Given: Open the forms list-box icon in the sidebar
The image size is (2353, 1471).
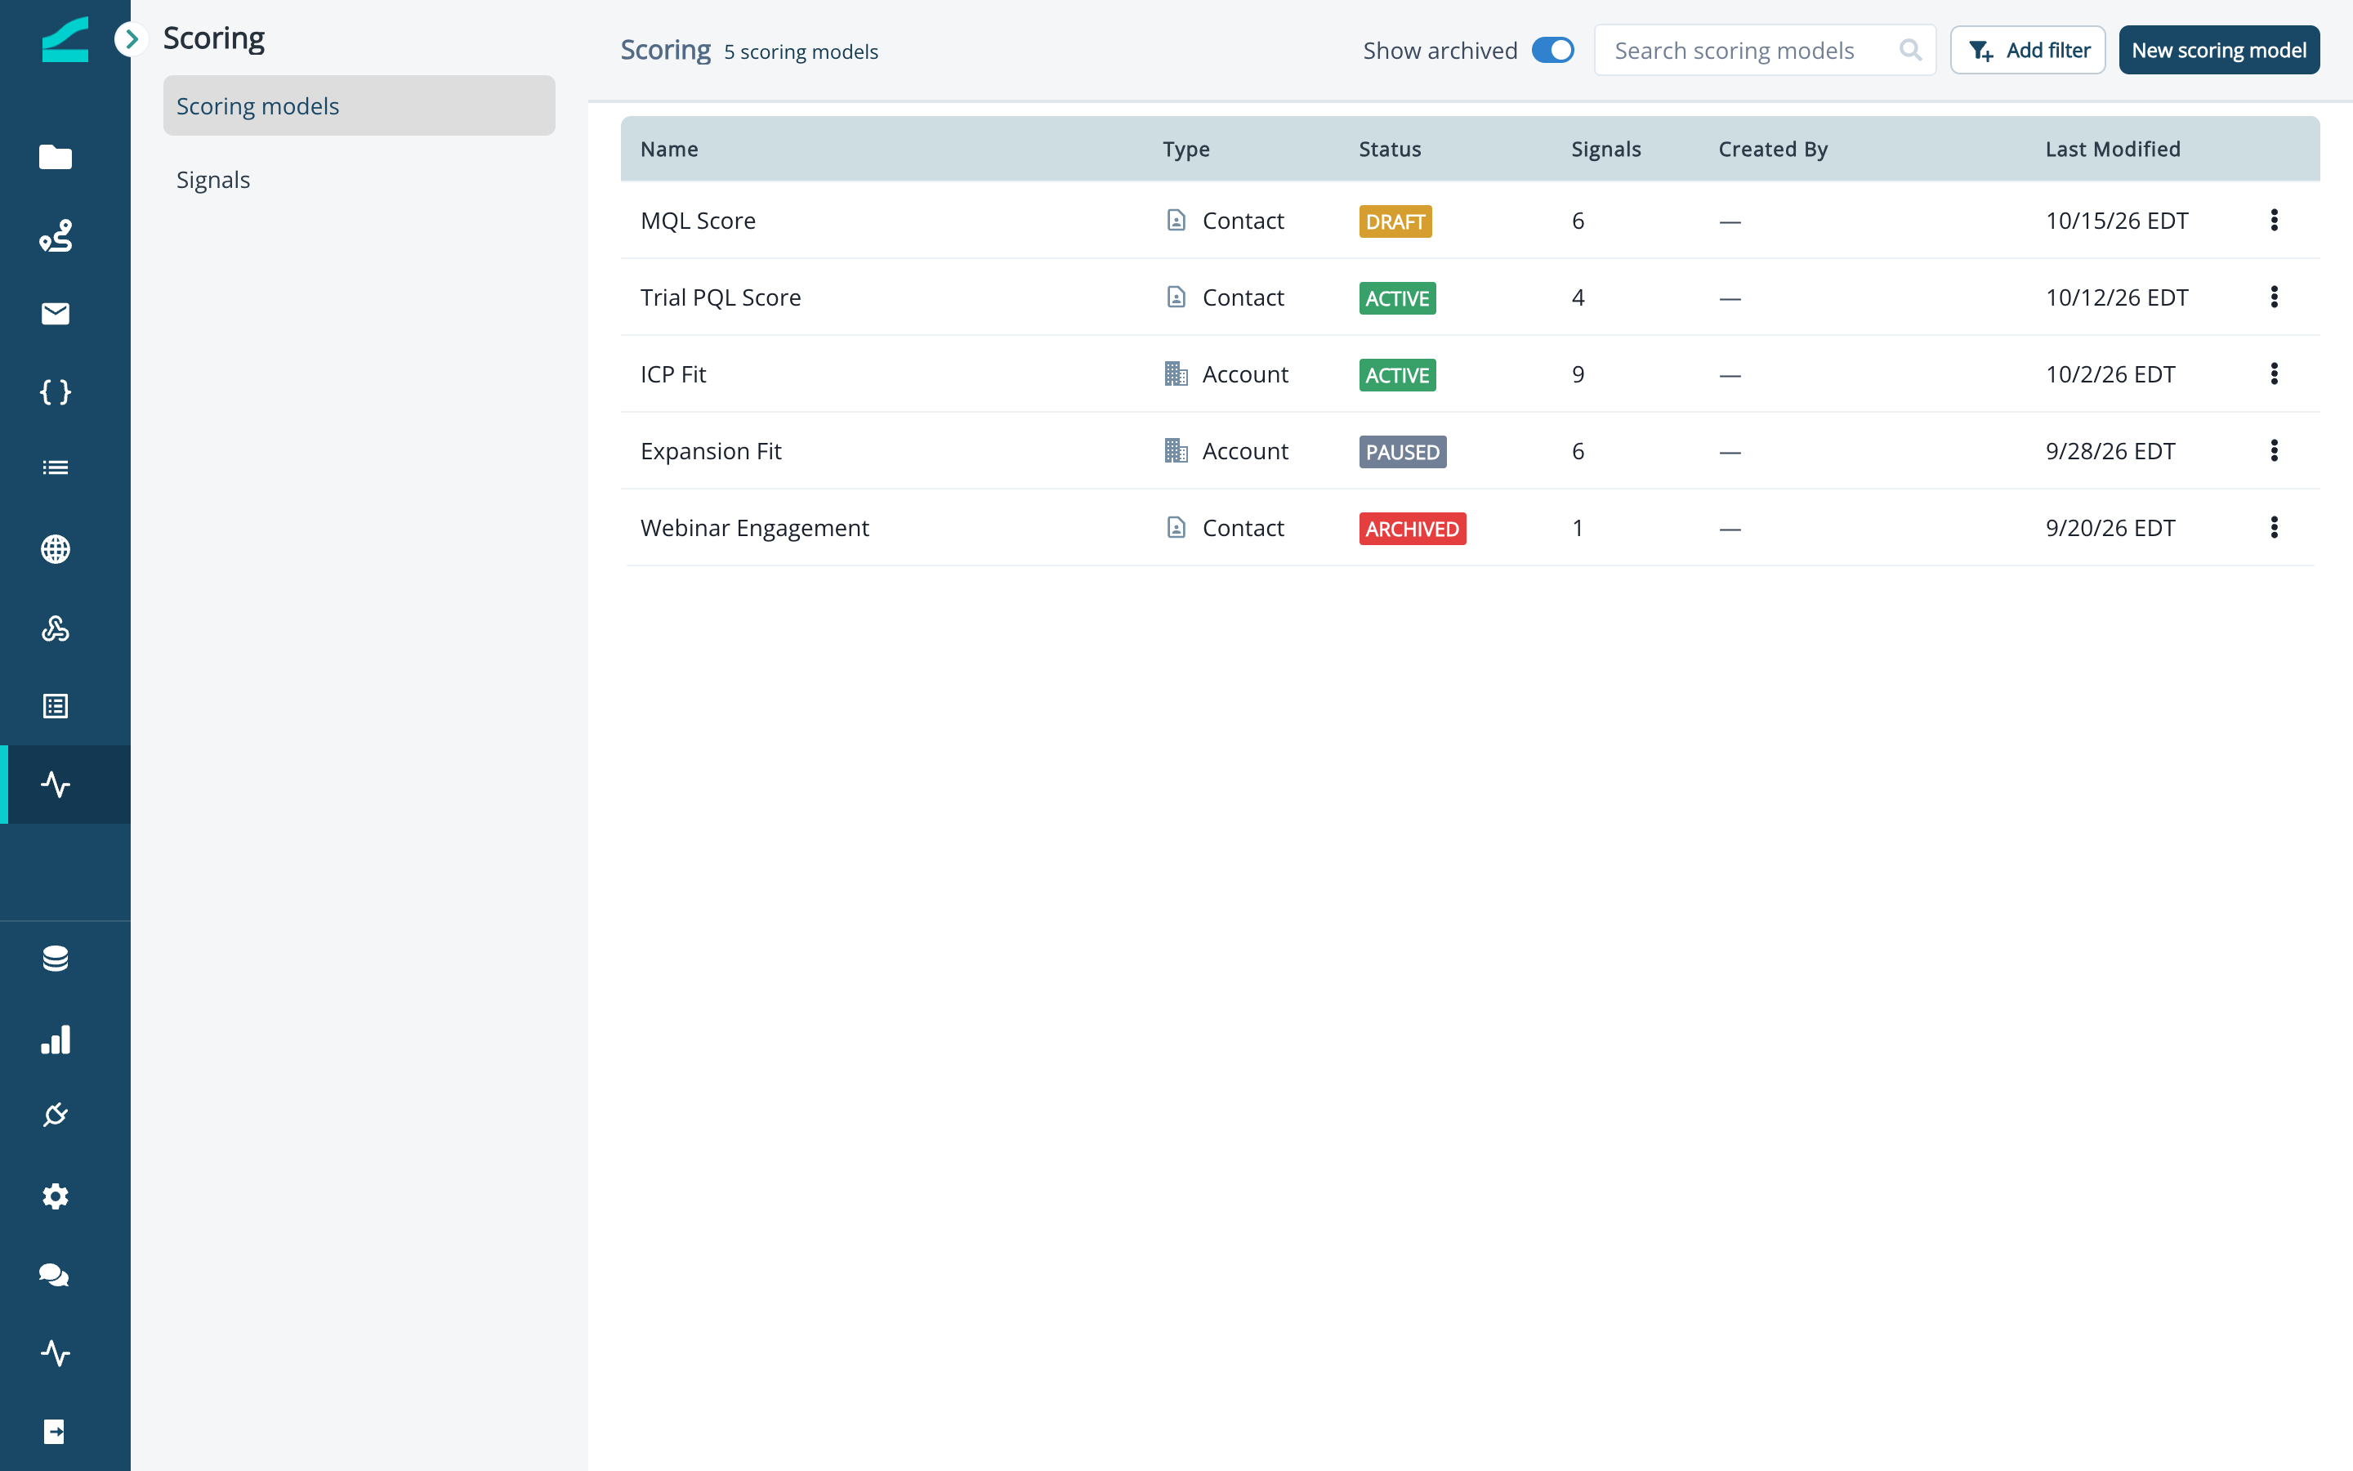Looking at the screenshot, I should [x=56, y=706].
